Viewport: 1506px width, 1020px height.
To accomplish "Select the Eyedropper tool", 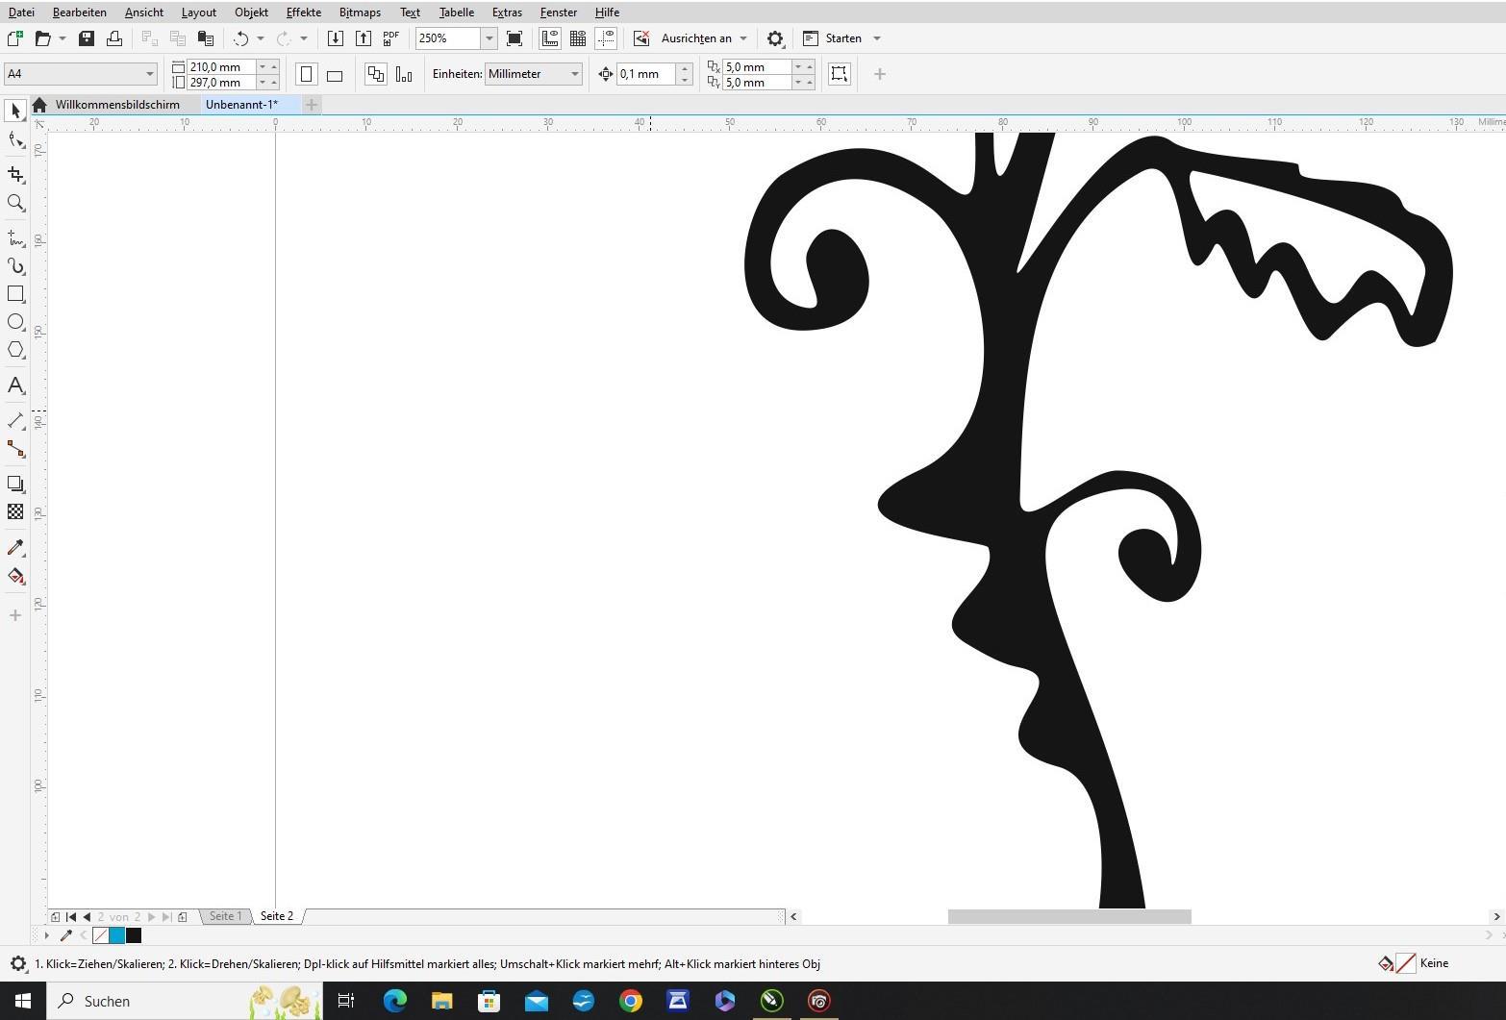I will [x=15, y=547].
